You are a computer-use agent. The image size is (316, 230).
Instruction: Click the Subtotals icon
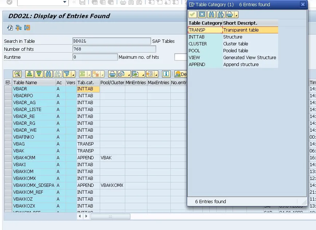tap(96, 74)
